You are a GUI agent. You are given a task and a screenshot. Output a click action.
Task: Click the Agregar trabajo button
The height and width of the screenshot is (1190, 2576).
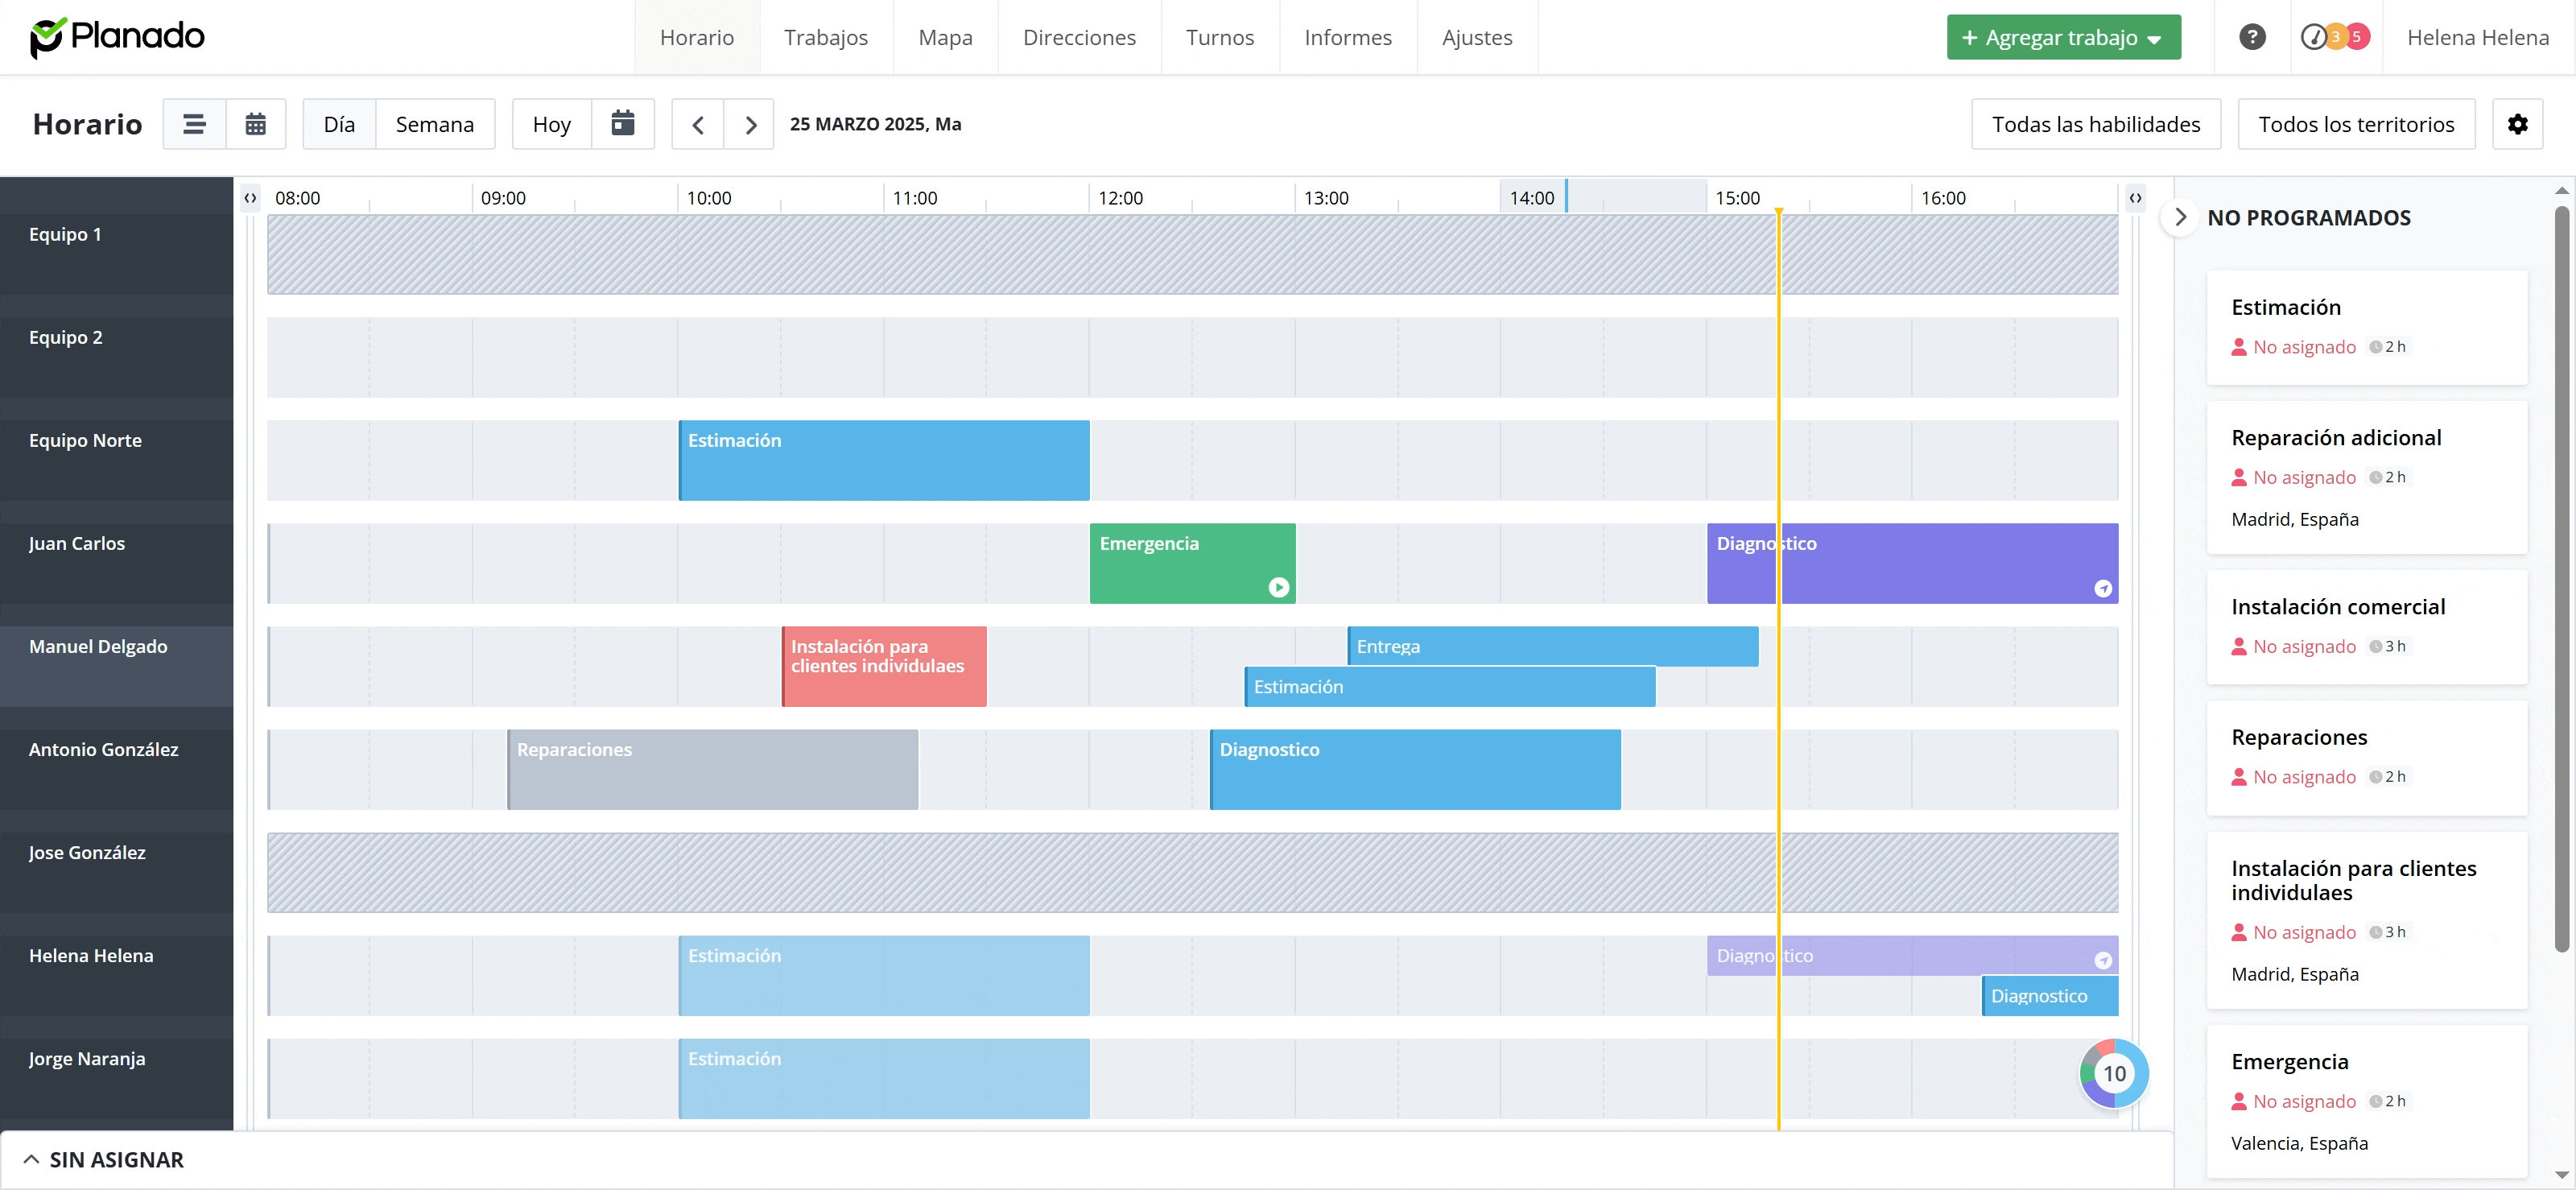coord(2062,37)
